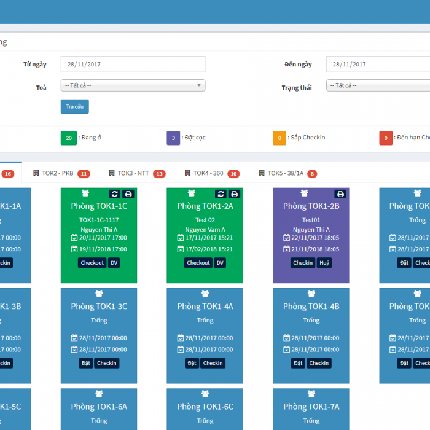Click Huỷ on room TOK1-2B

click(x=324, y=263)
